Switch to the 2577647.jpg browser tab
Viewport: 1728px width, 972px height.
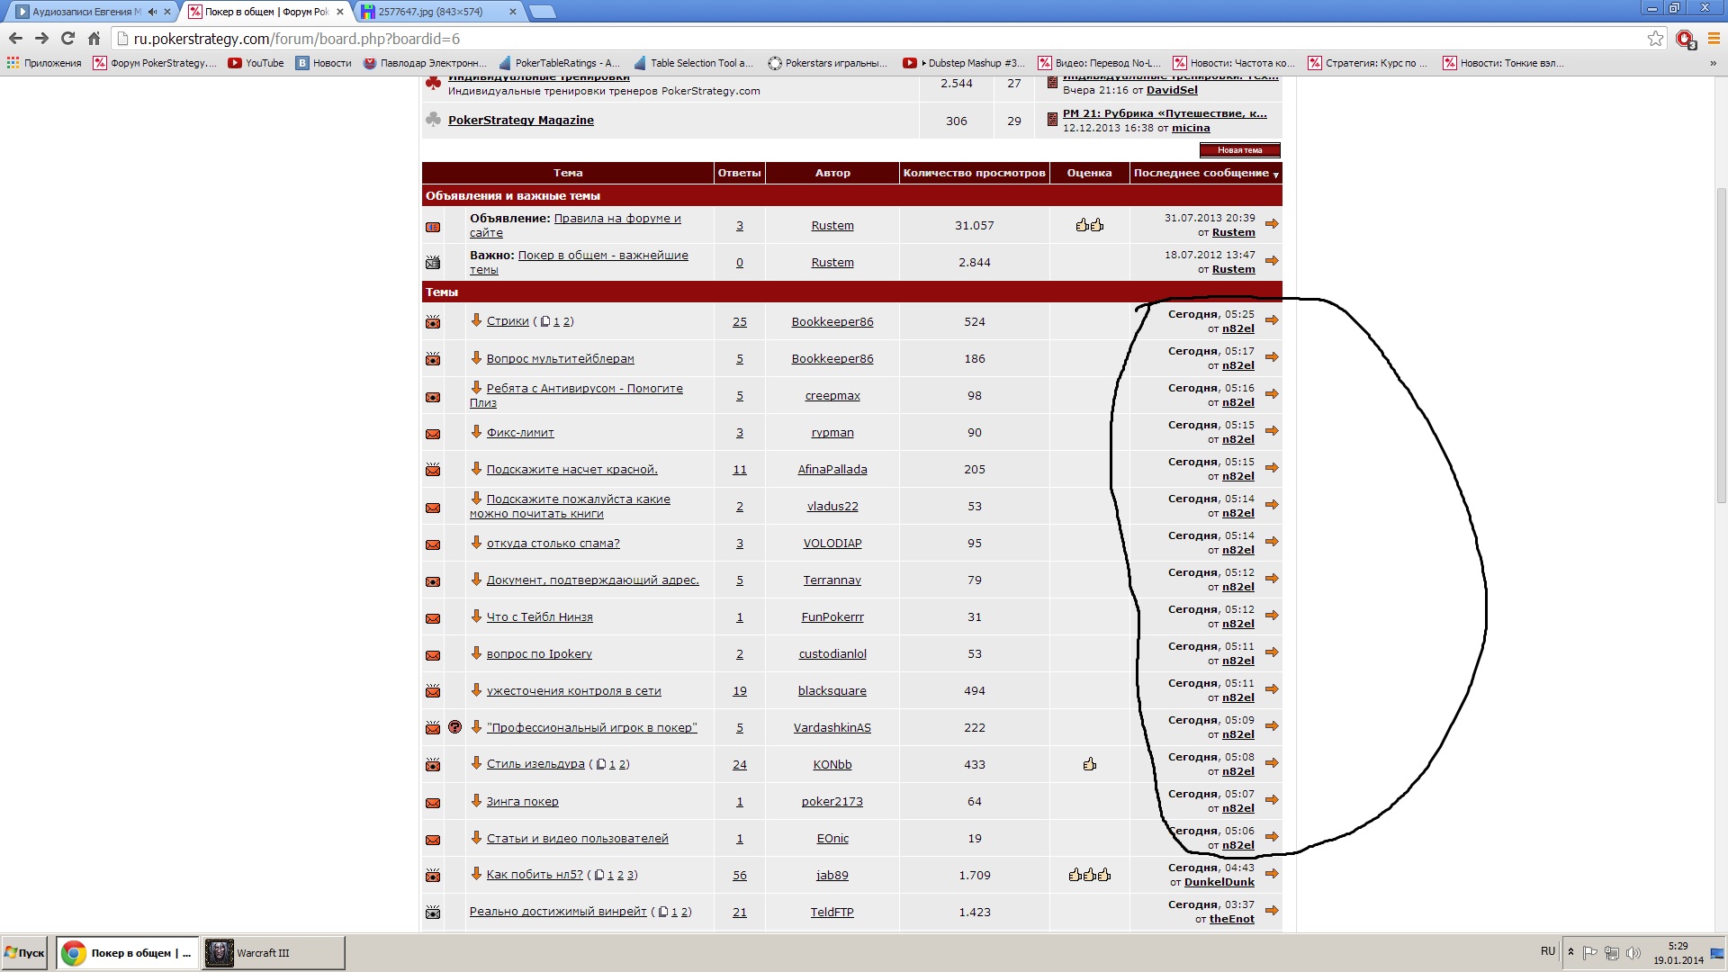pos(432,12)
